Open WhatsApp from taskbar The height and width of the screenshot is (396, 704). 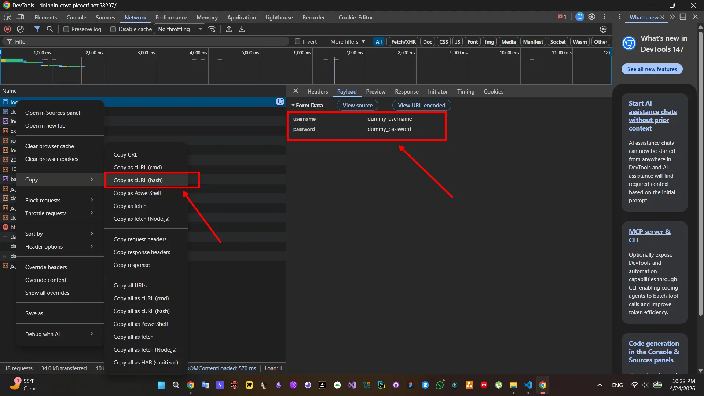440,385
